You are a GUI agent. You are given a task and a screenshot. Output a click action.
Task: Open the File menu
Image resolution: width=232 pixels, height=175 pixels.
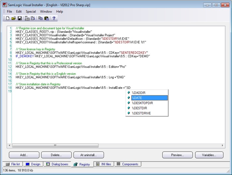[10, 12]
